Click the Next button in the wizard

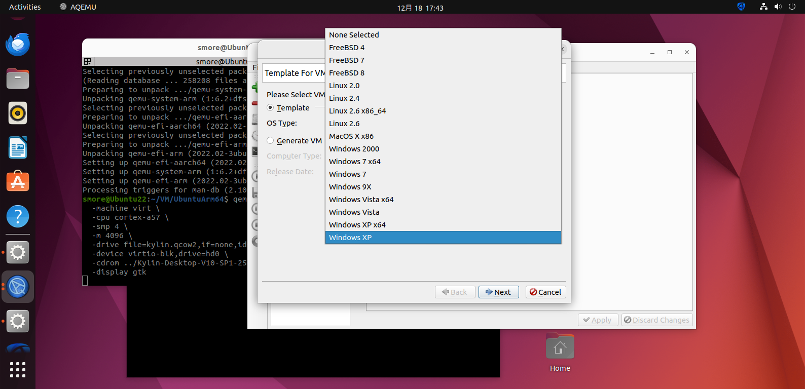498,292
